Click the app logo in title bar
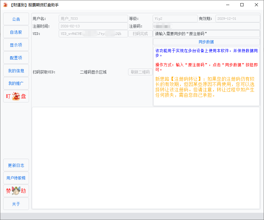The height and width of the screenshot is (220, 264). point(5,5)
